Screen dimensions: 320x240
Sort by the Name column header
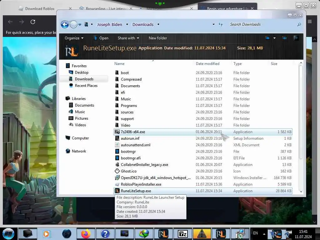119,64
